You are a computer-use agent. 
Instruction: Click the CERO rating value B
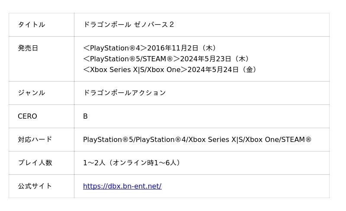pyautogui.click(x=85, y=117)
